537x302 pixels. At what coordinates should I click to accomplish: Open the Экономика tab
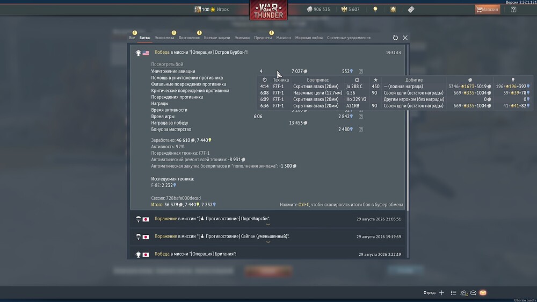click(164, 38)
